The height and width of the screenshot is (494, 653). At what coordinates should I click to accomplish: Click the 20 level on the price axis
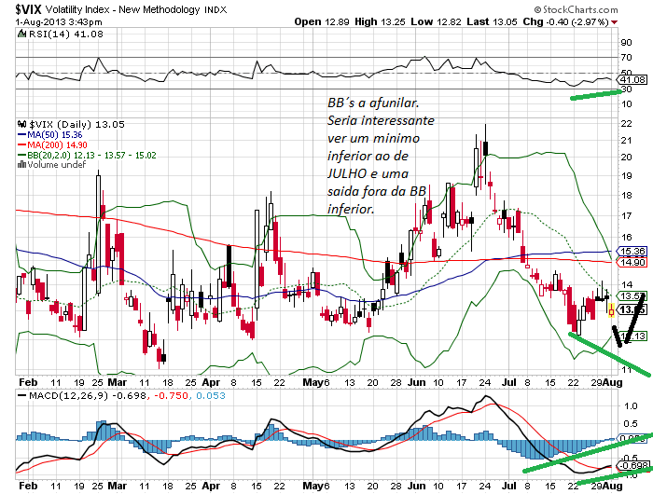(x=626, y=158)
